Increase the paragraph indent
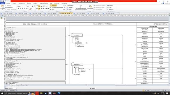This screenshot has height=95, width=170. [48, 9]
